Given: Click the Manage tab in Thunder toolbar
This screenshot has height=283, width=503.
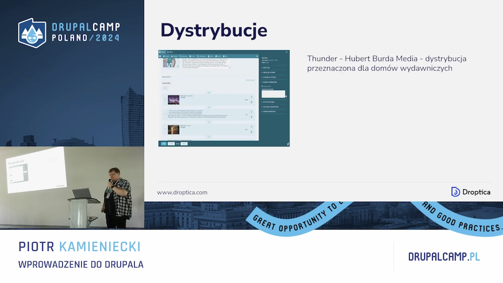Looking at the screenshot, I should click(x=162, y=52).
